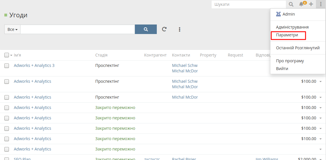The image size is (326, 160).
Task: Click the global search magnifier icon
Action: pos(291,4)
